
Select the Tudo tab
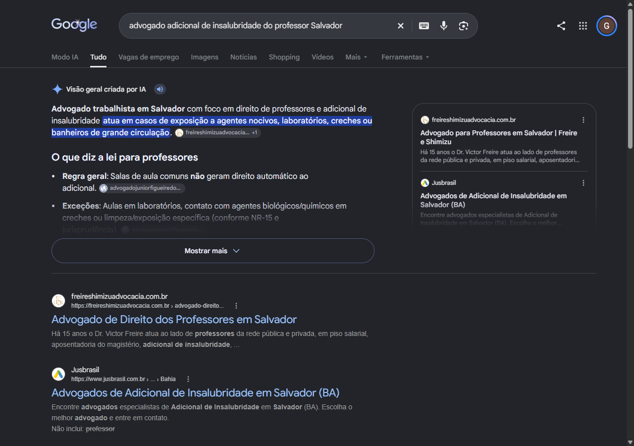coord(99,57)
